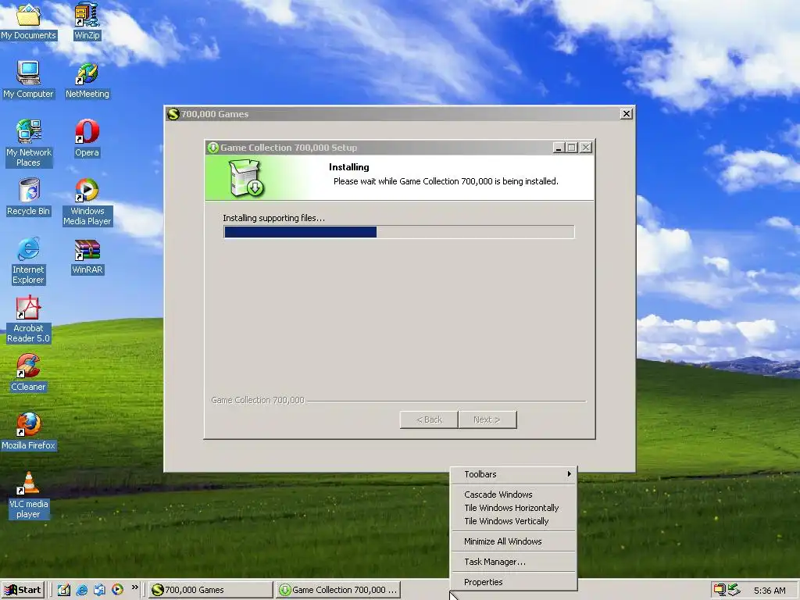Click the disabled Next button

(x=487, y=420)
